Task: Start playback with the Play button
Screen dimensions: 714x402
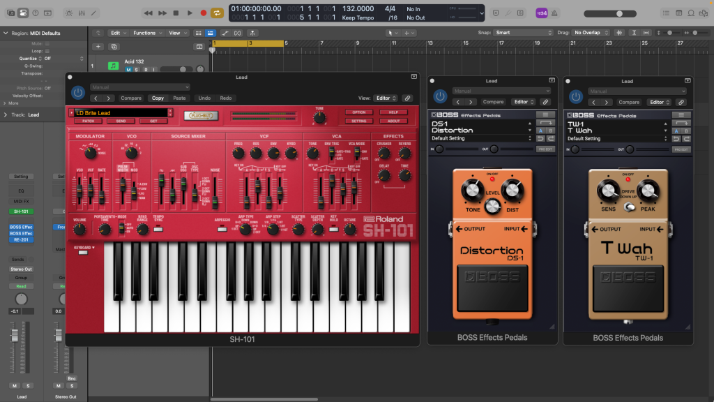Action: point(190,13)
